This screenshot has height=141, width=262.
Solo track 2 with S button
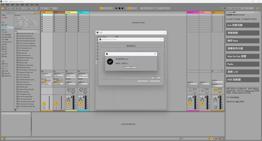[x=56, y=106]
